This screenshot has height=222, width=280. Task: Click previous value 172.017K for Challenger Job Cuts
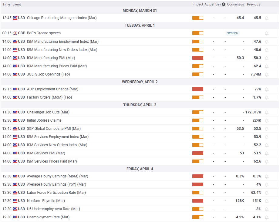253,112
